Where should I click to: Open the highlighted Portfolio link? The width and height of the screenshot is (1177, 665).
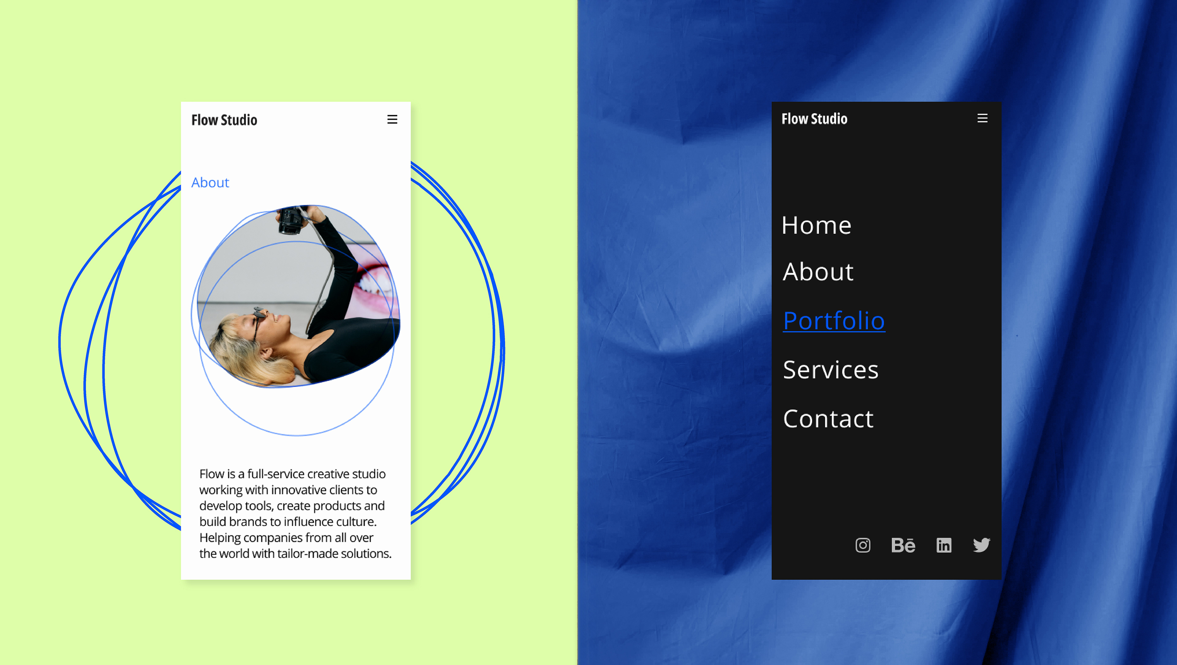click(834, 321)
